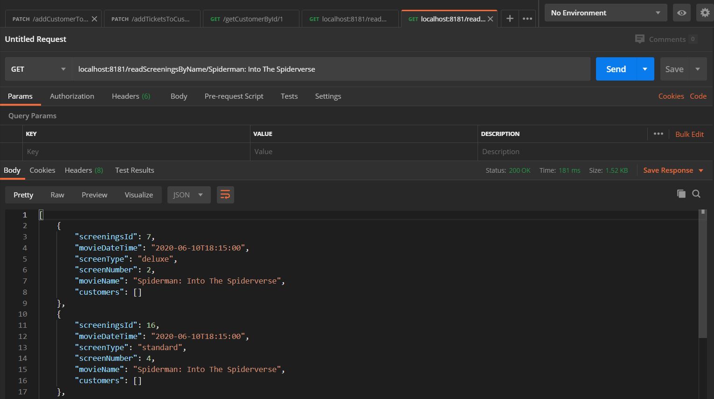Switch to the first localhost:8181/read GET tab

click(350, 19)
